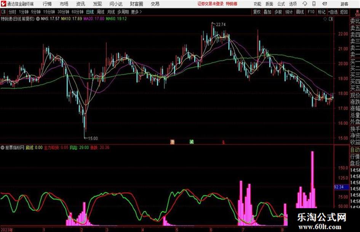Viewport: 360px width, 232px height.
Task: Click the R mark in the right panel
Action: tap(357, 11)
